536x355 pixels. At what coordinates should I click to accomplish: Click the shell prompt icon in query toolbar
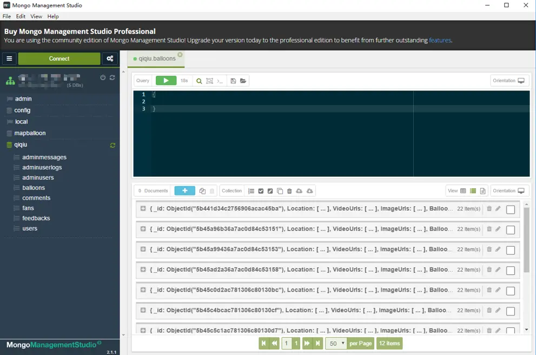point(220,81)
